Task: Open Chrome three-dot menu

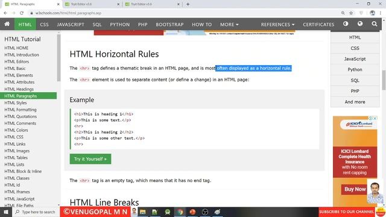Action: [381, 13]
